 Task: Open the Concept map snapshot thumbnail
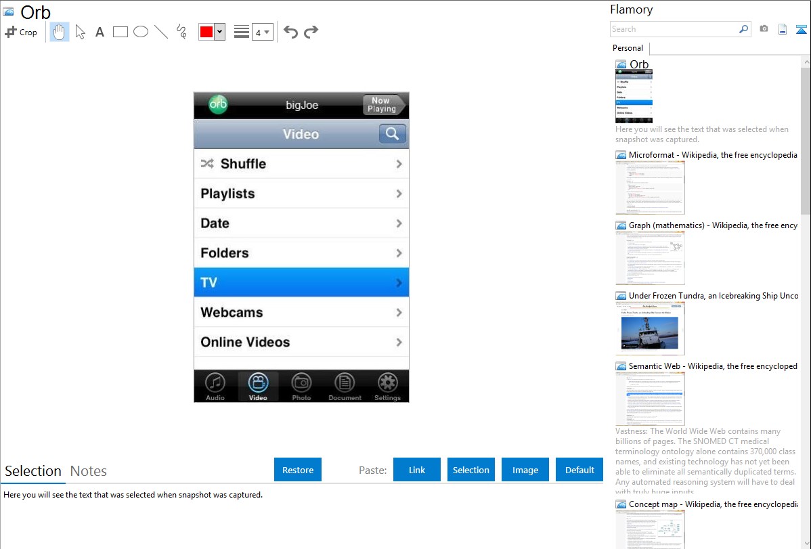650,529
